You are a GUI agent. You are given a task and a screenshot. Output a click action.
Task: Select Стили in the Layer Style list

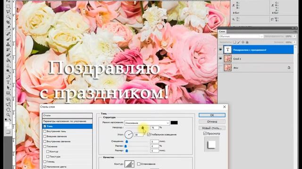click(67, 115)
